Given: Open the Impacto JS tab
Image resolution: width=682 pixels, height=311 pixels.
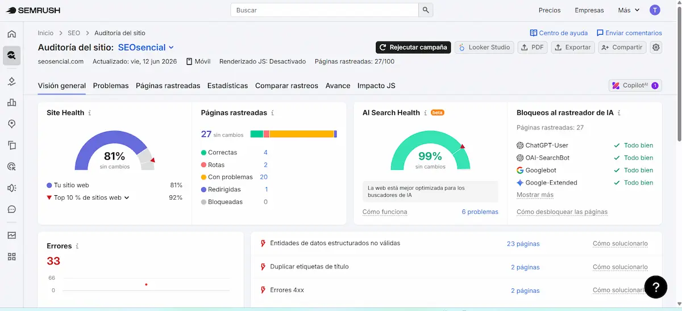Looking at the screenshot, I should tap(376, 86).
